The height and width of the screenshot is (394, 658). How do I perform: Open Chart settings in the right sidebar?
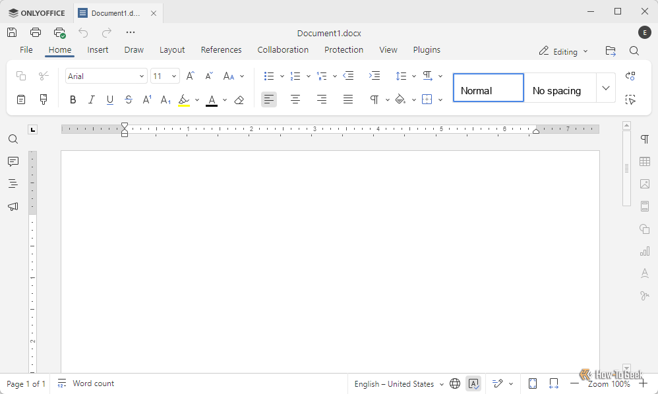coord(644,251)
